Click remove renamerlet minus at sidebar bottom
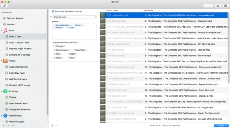The height and width of the screenshot is (128, 230). (x=9, y=126)
